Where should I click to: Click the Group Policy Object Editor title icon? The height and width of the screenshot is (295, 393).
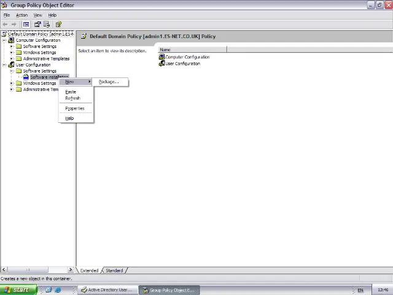point(4,5)
